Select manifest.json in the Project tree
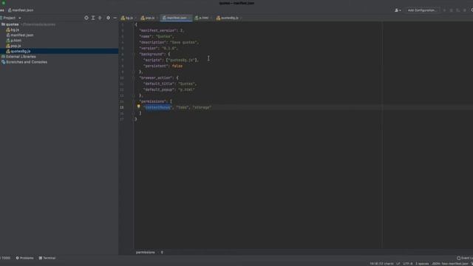The height and width of the screenshot is (266, 473). tap(21, 35)
